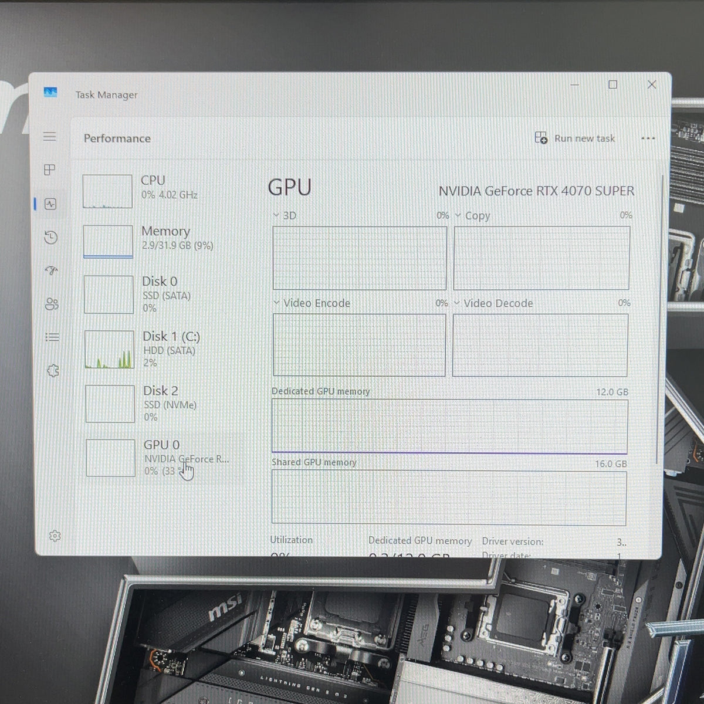This screenshot has width=704, height=704.
Task: Maximize the Task Manager window
Action: 612,84
